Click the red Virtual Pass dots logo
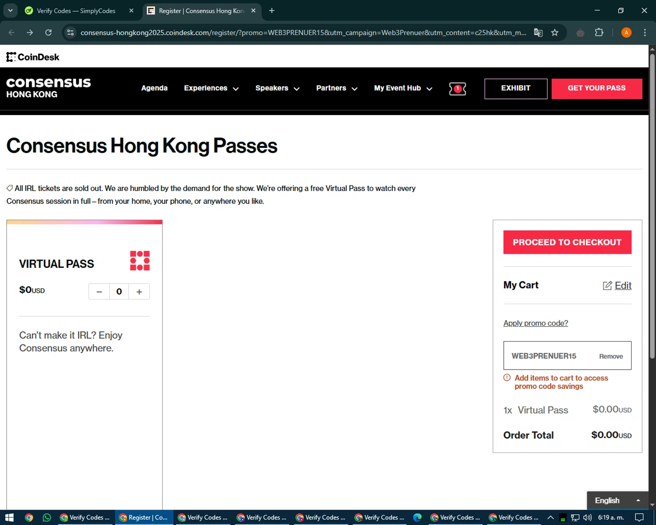 [x=140, y=261]
